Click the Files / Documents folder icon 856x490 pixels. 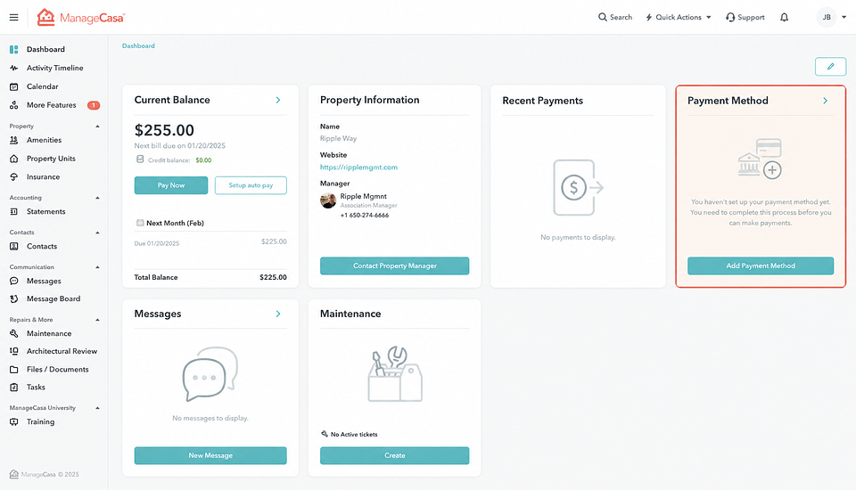[x=14, y=370]
